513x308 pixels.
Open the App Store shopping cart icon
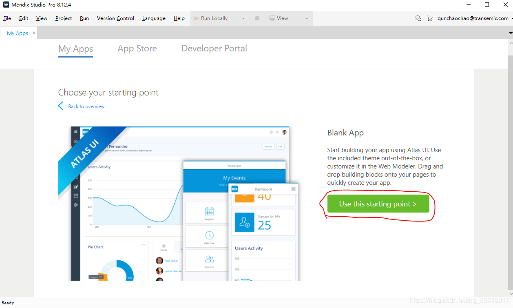tap(429, 18)
